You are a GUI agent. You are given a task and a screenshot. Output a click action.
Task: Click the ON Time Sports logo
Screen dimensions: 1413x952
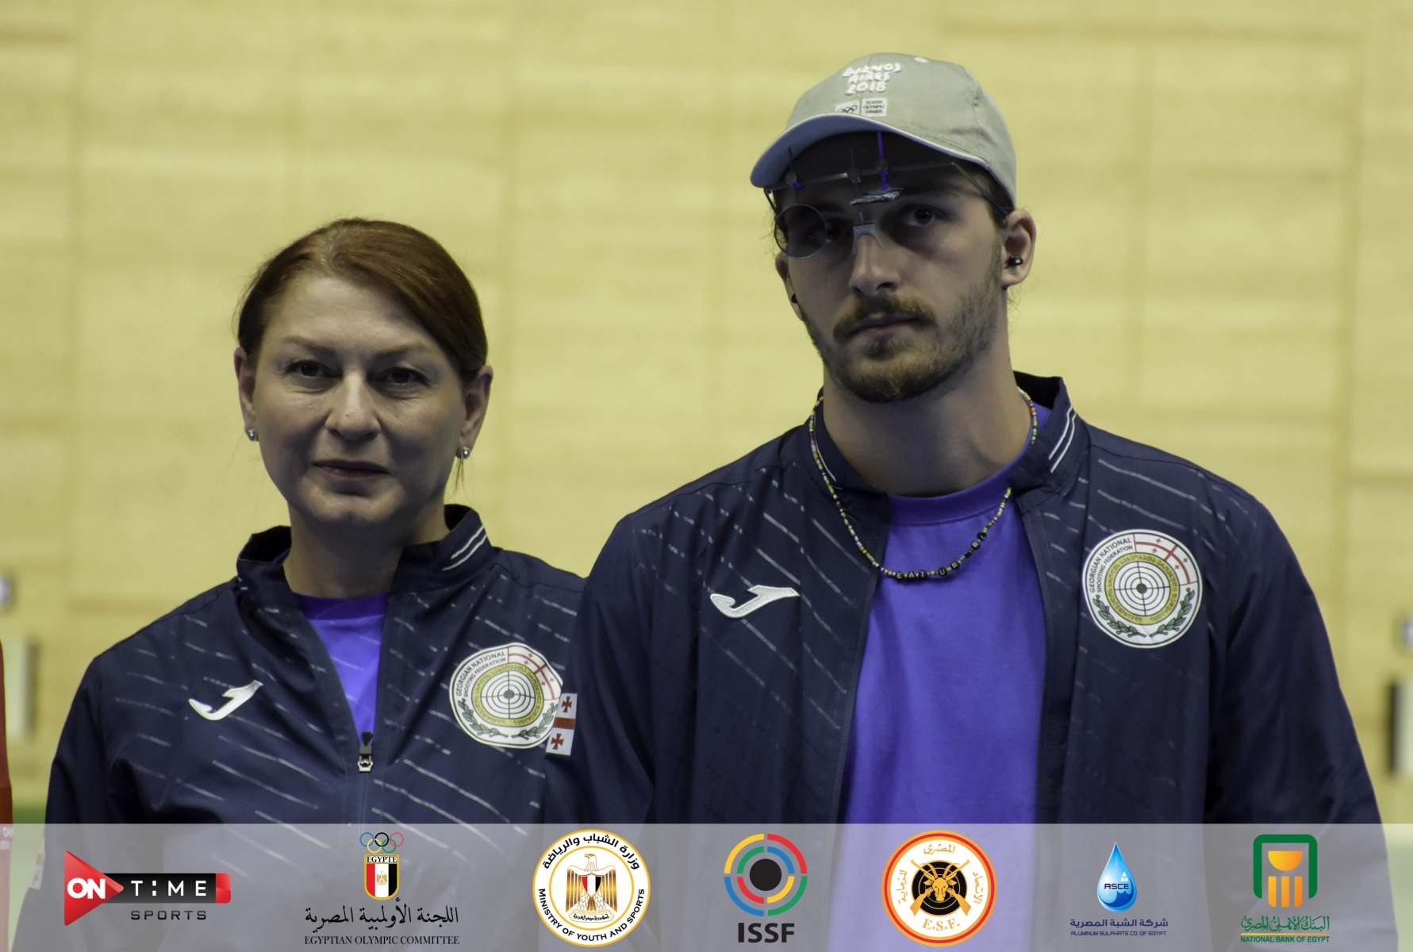pos(147,887)
